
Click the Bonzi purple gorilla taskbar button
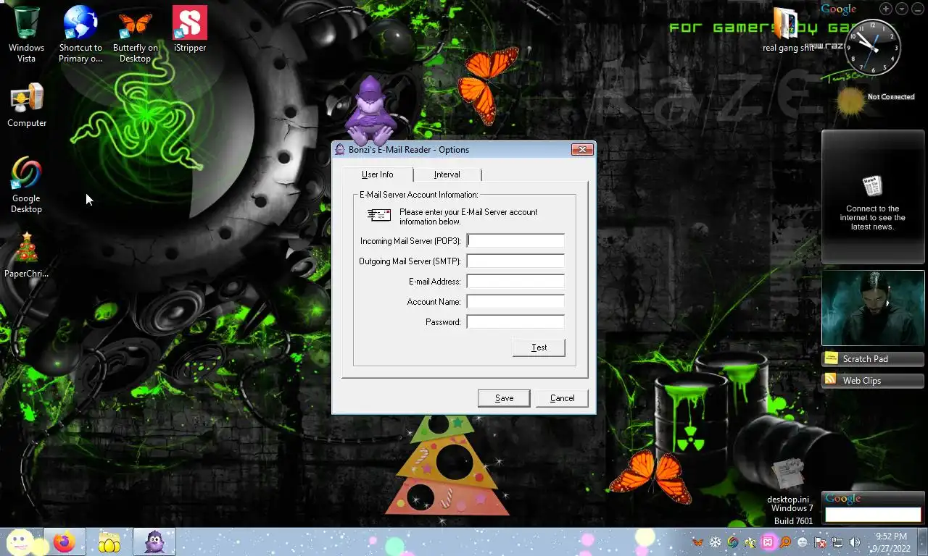[x=154, y=542]
